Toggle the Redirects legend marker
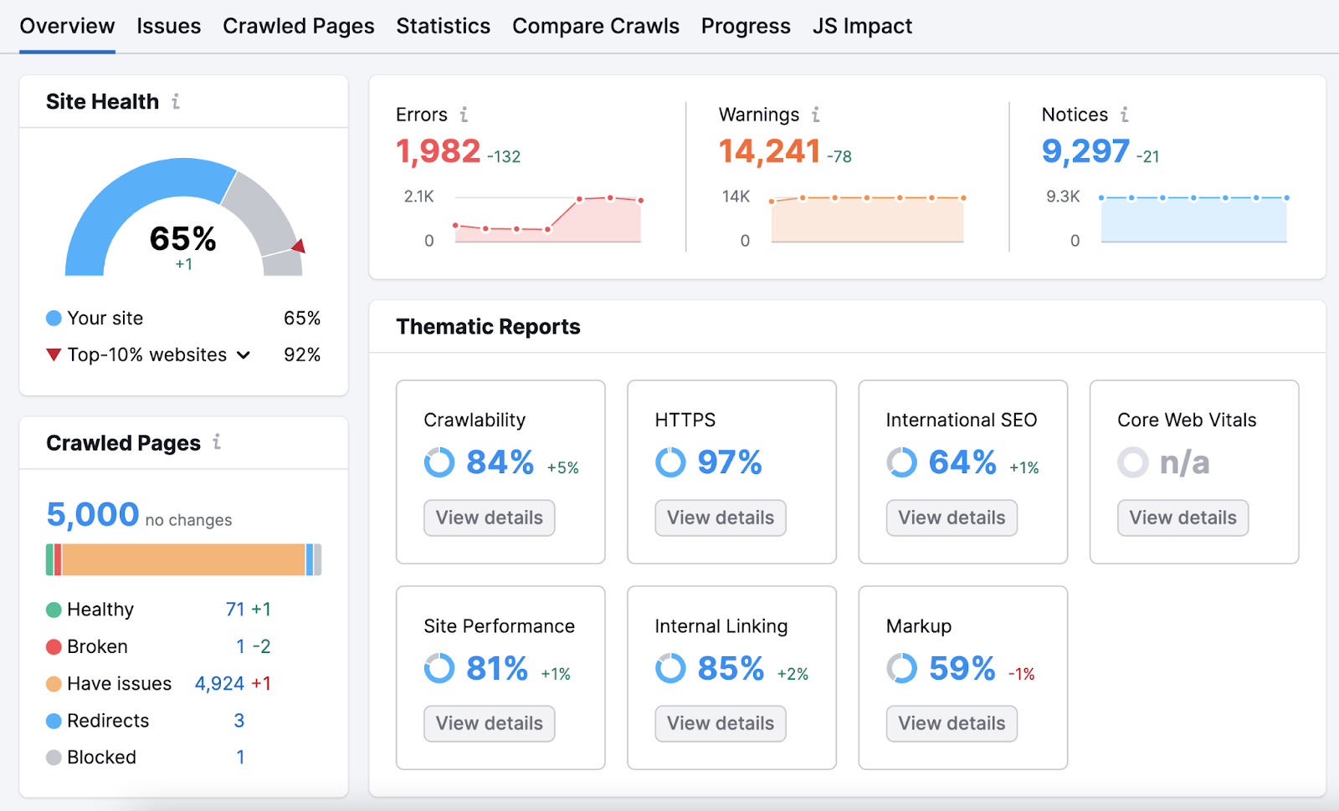This screenshot has width=1339, height=811. [x=54, y=721]
